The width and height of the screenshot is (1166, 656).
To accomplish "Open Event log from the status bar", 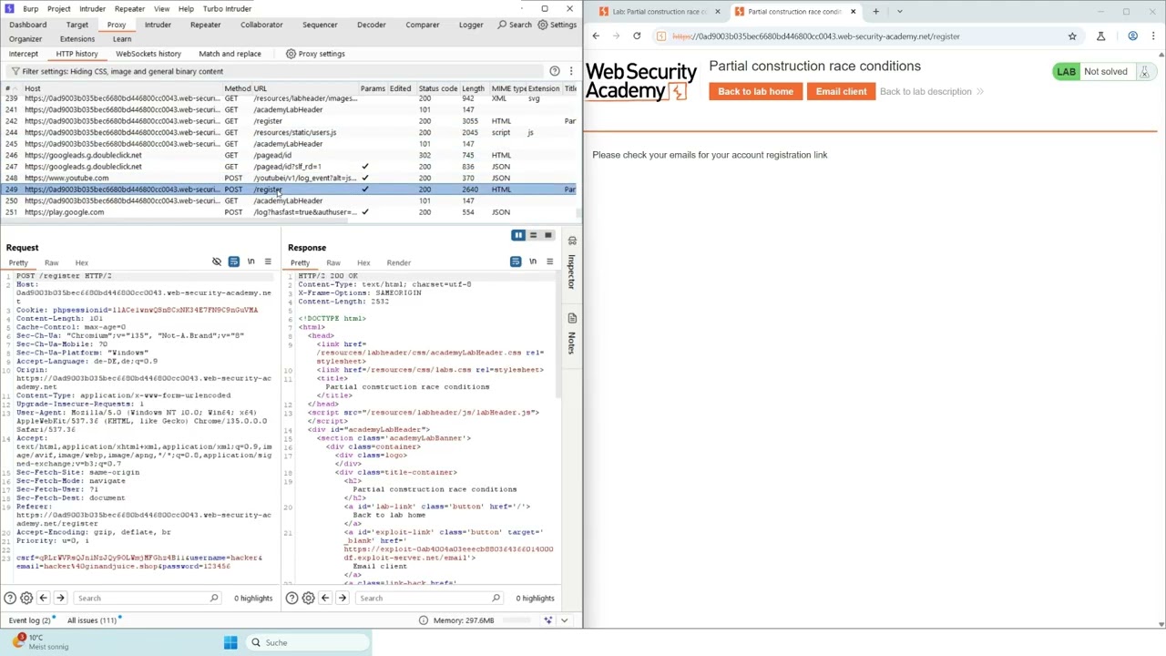I will coord(30,620).
